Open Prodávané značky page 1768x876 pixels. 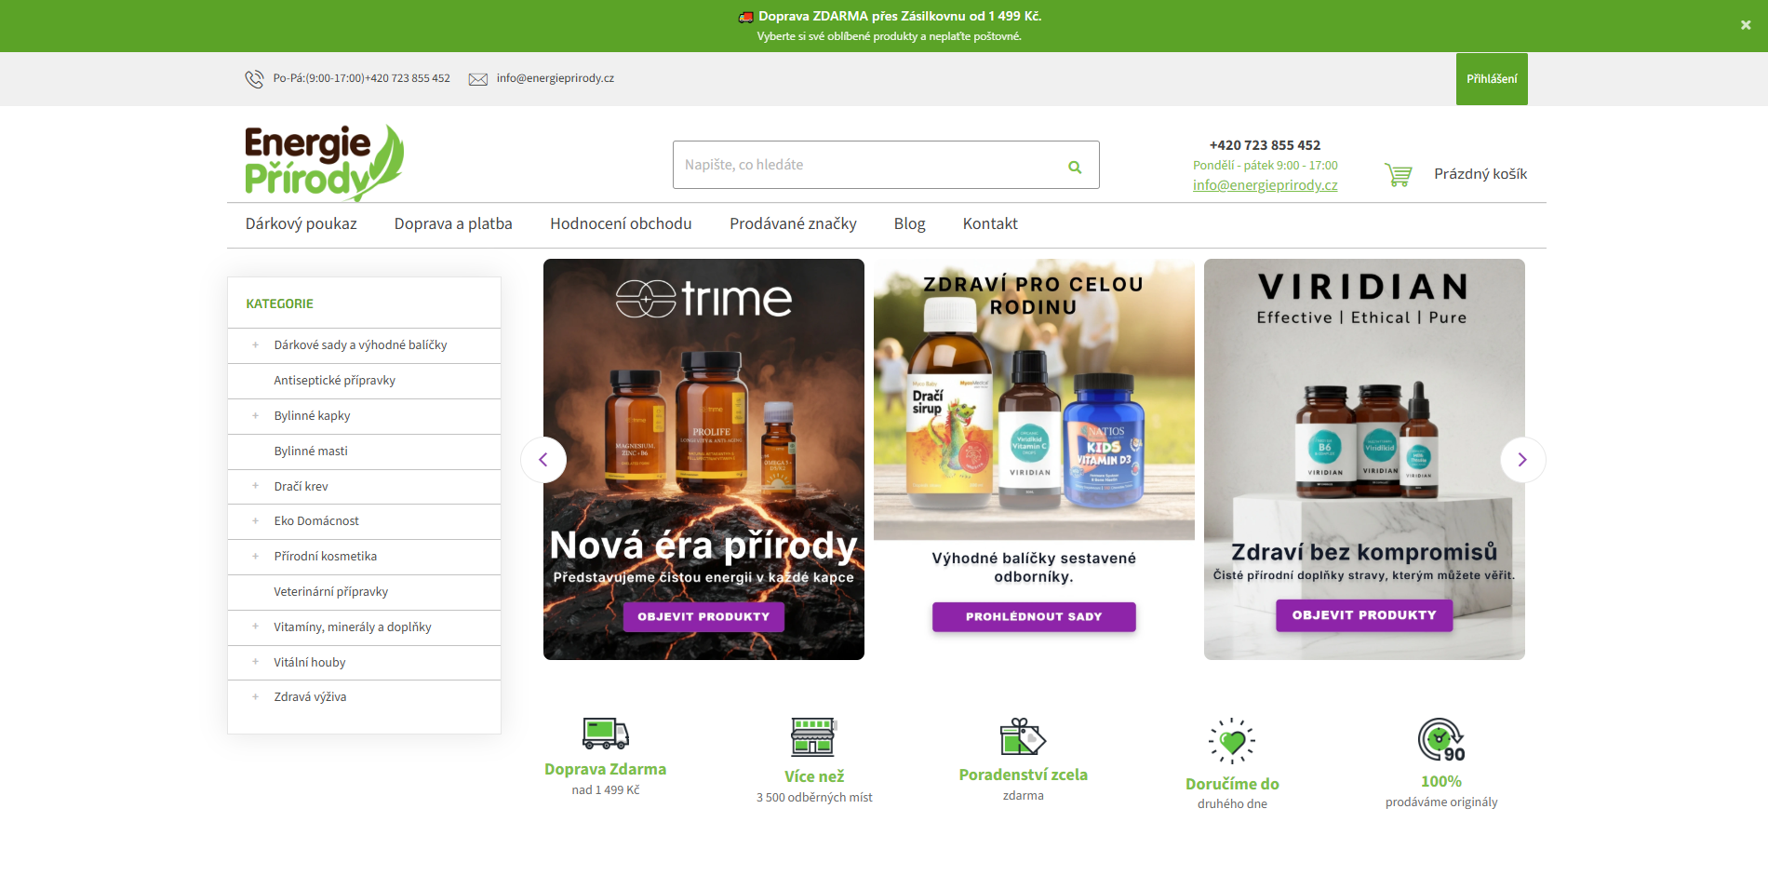(x=793, y=224)
